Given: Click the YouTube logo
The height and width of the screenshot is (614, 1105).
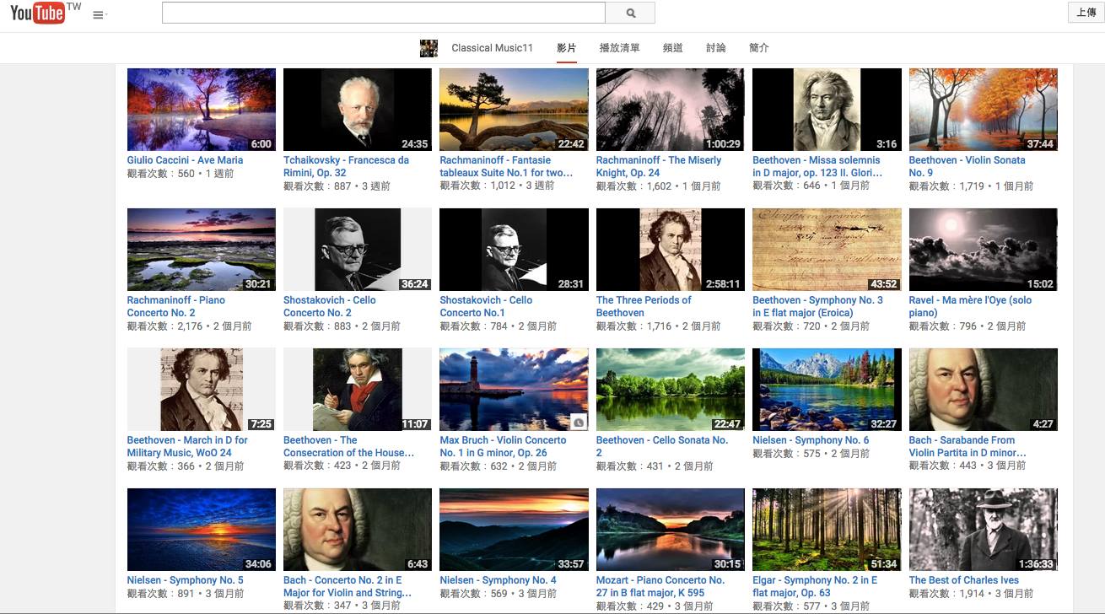Looking at the screenshot, I should click(38, 13).
